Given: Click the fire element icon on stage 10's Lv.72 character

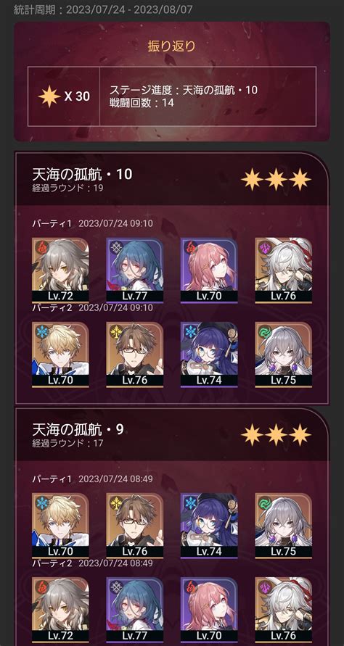Looking at the screenshot, I should 41,247.
